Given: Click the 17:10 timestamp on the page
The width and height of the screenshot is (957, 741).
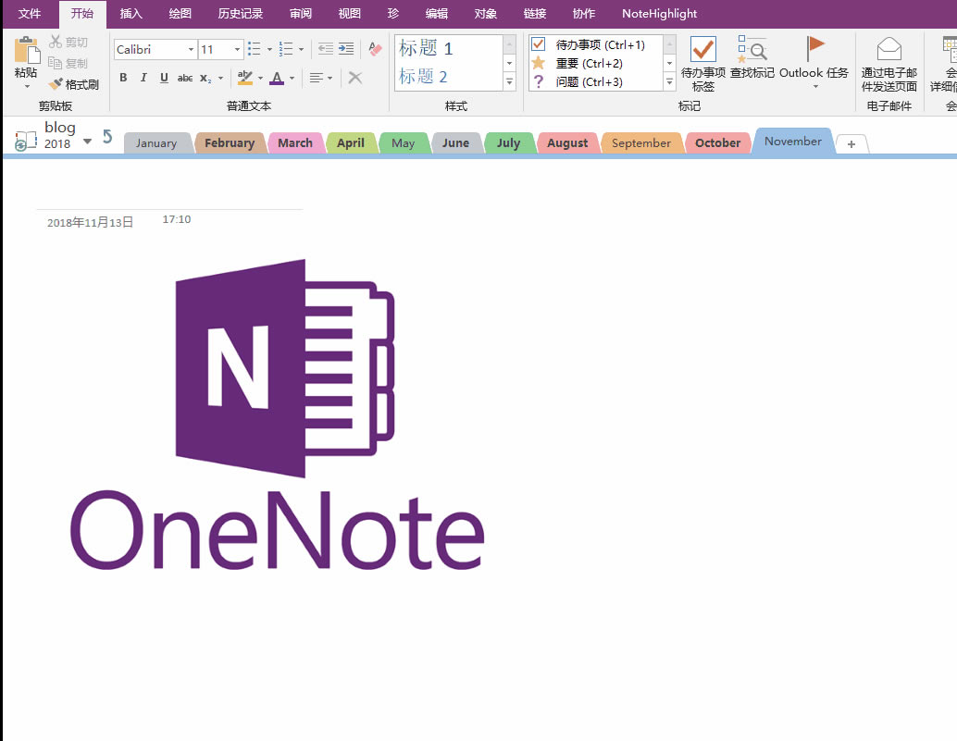Looking at the screenshot, I should point(176,219).
